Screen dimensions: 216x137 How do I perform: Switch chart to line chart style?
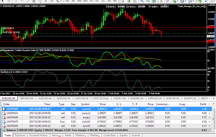(135, 1)
